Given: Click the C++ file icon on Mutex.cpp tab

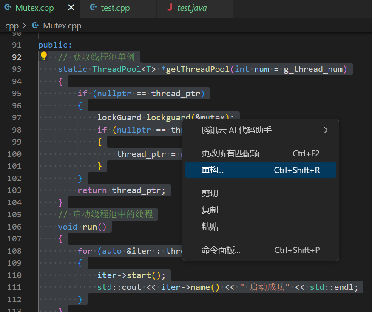Looking at the screenshot, I should coord(8,7).
